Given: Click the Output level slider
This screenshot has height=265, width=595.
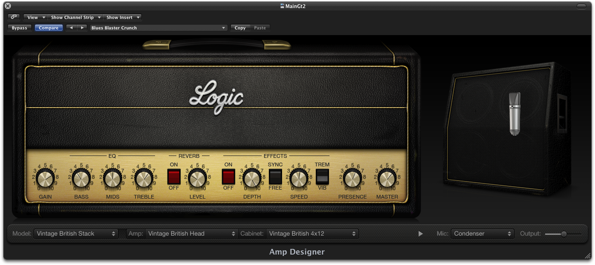Looking at the screenshot, I should coord(563,234).
